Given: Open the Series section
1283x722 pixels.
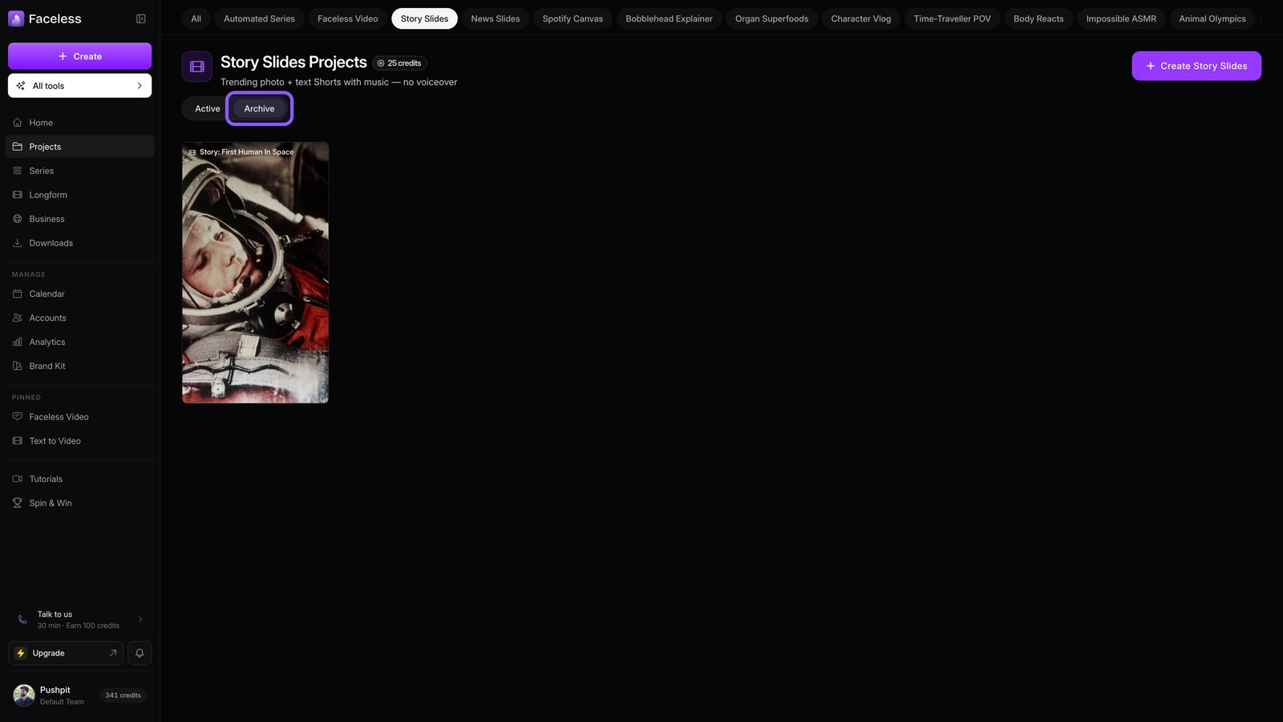Looking at the screenshot, I should point(79,171).
